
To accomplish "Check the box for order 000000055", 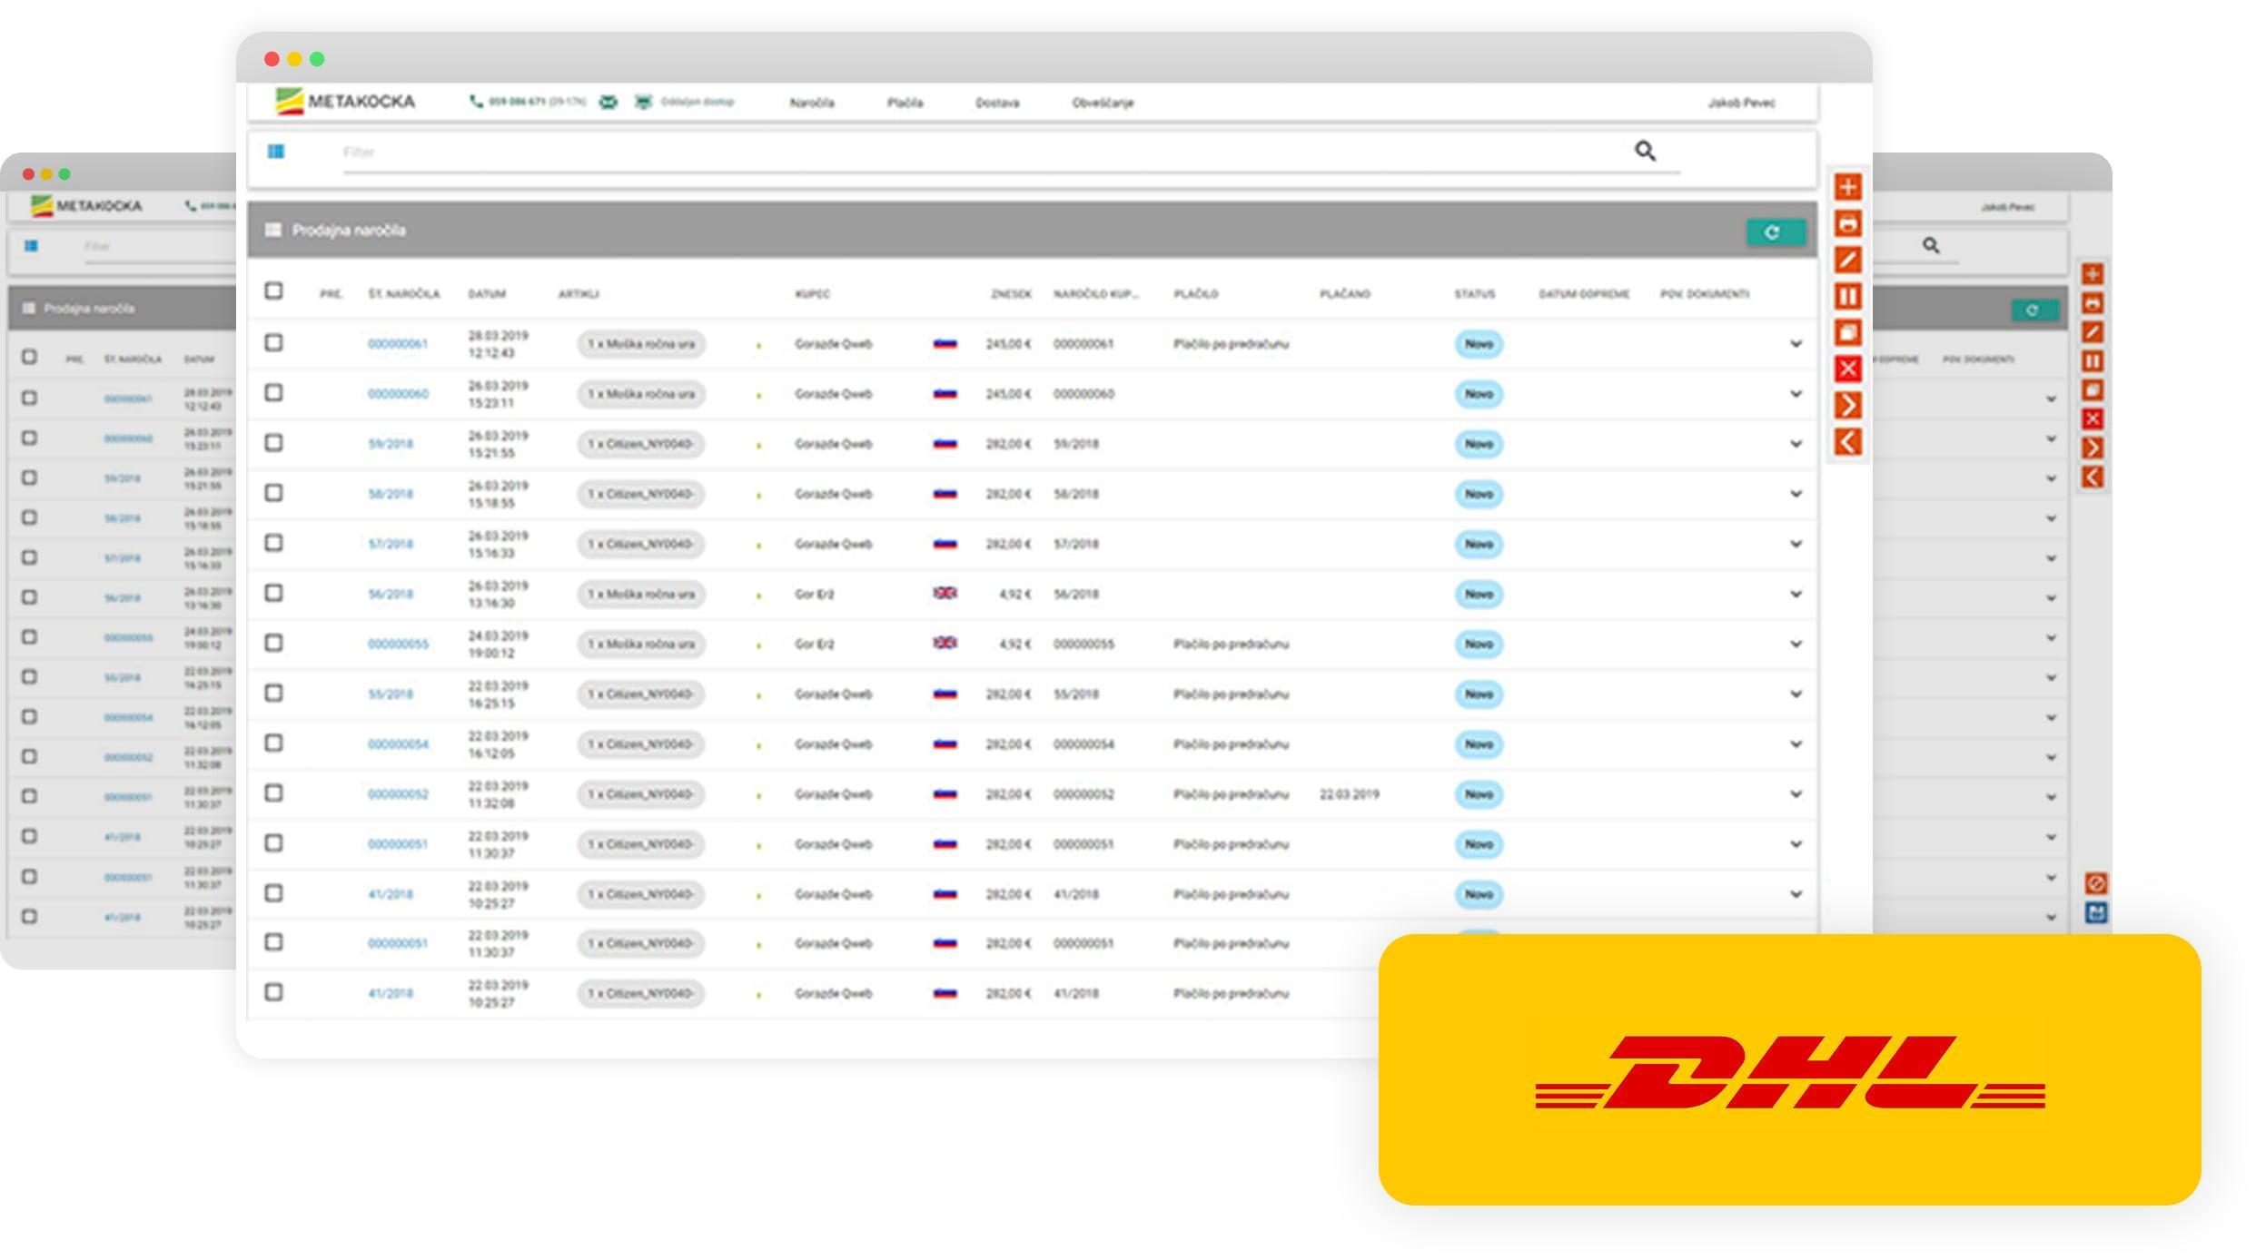I will tap(273, 643).
